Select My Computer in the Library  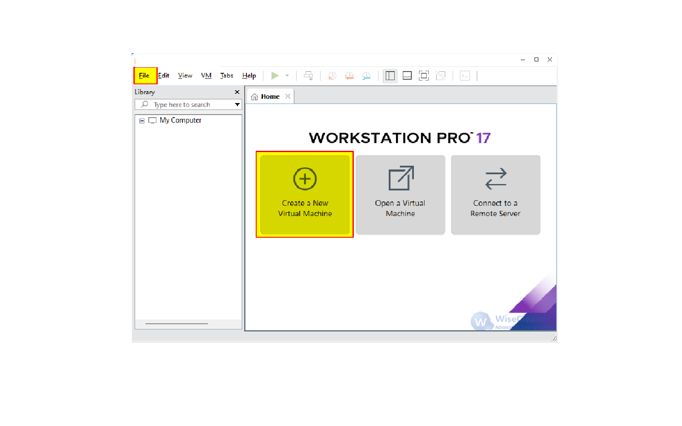tap(180, 120)
